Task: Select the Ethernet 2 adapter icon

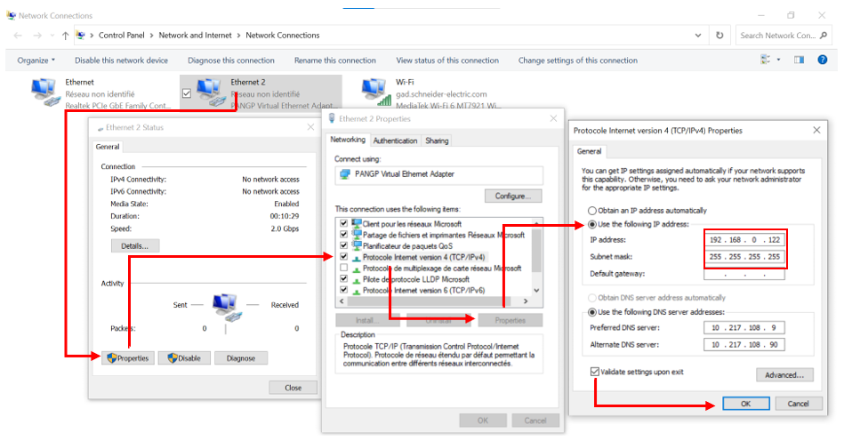Action: point(211,92)
